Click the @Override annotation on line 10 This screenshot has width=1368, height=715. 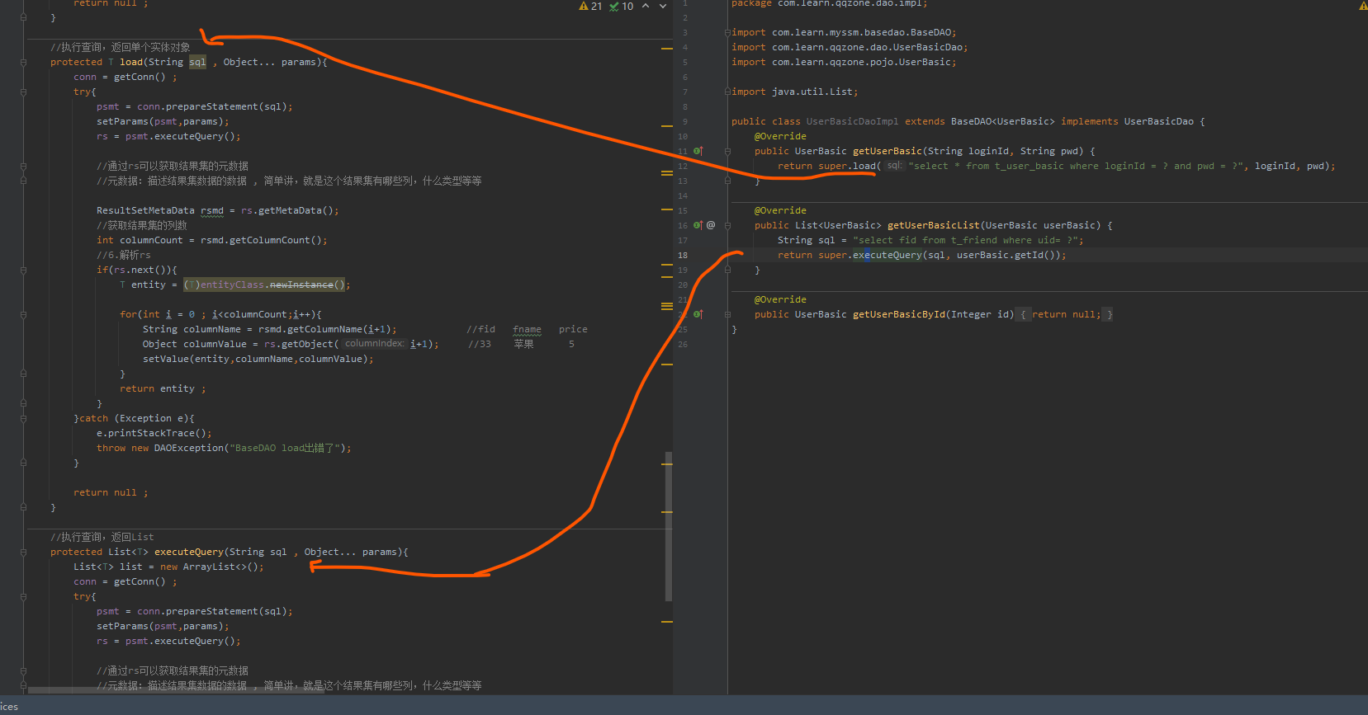coord(780,136)
